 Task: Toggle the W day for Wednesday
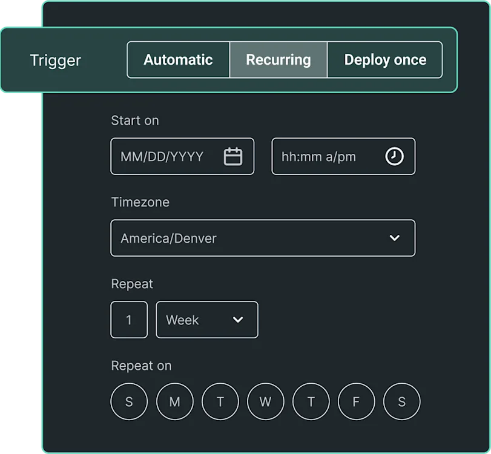pyautogui.click(x=266, y=401)
